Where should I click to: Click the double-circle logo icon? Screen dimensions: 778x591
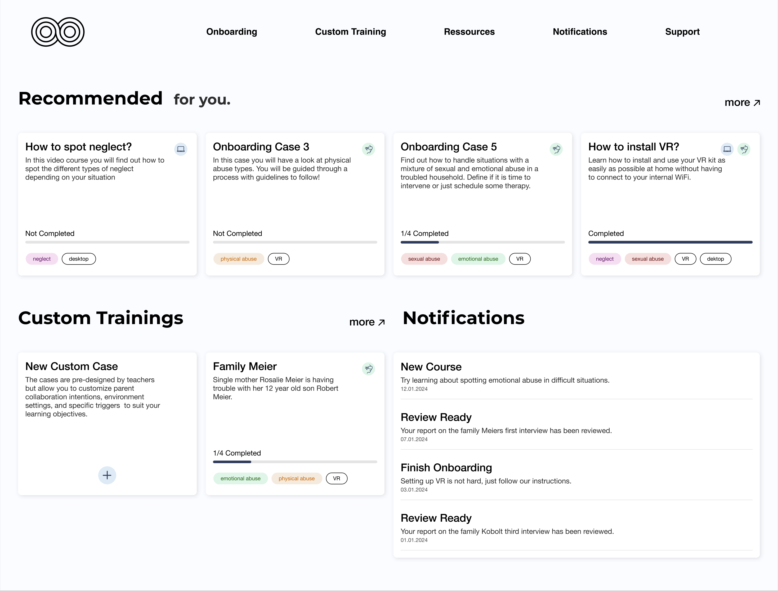58,32
